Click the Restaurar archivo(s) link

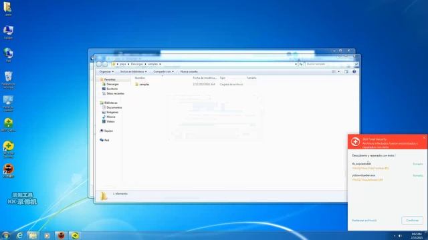coord(364,221)
